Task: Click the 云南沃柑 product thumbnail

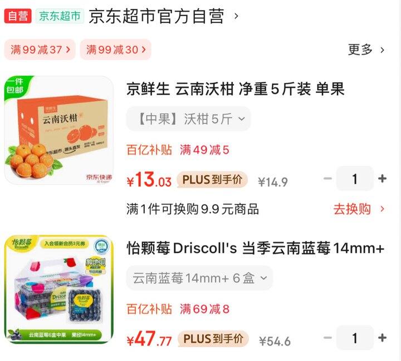Action: [x=59, y=130]
